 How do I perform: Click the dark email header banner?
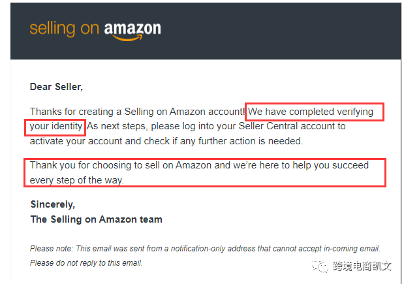tap(206, 31)
